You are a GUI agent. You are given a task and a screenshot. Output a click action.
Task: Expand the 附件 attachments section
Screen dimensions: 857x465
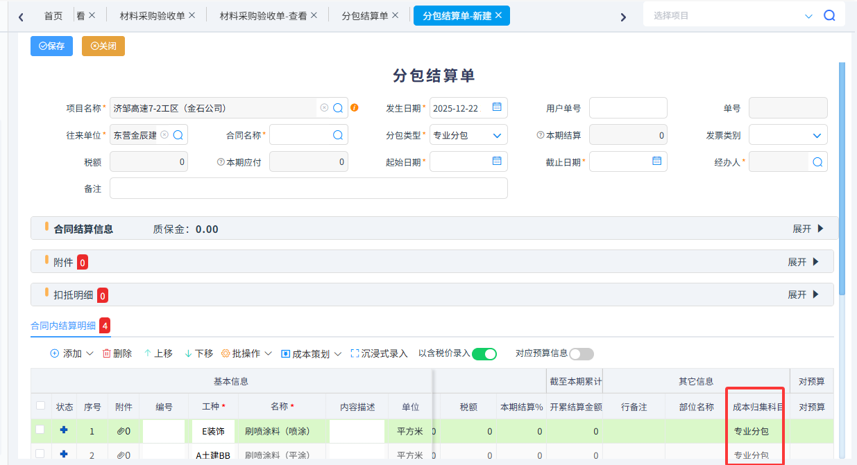(805, 261)
